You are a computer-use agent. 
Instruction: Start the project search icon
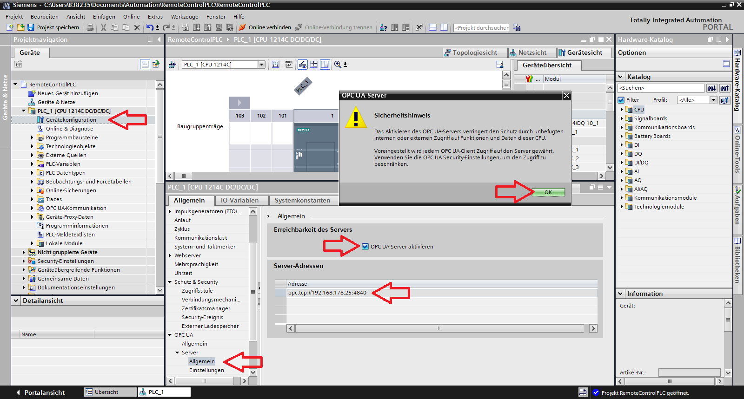517,28
